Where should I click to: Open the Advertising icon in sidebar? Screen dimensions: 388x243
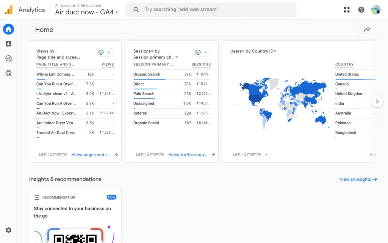point(8,73)
